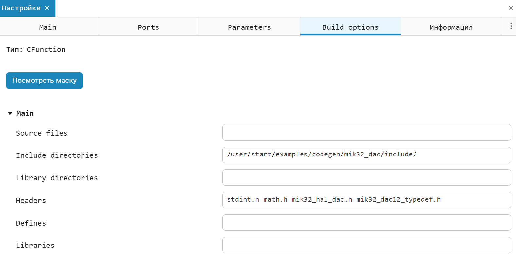Close the panel using the top-right X
Viewport: 516px width, 256px height.
coord(511,8)
